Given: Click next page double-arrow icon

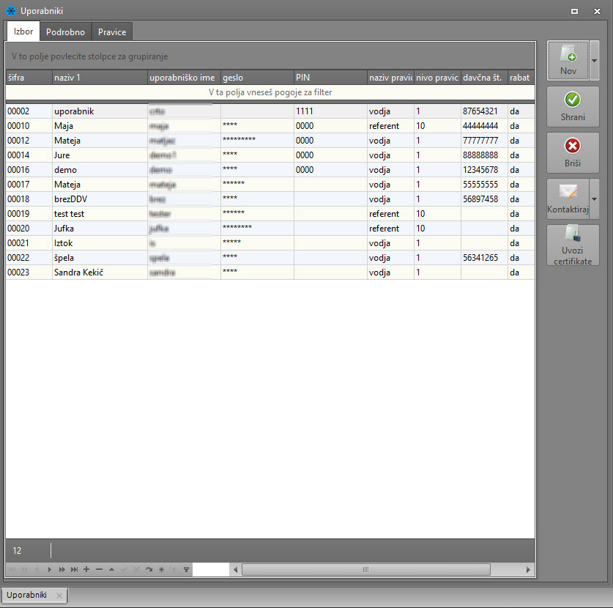Looking at the screenshot, I should 62,570.
